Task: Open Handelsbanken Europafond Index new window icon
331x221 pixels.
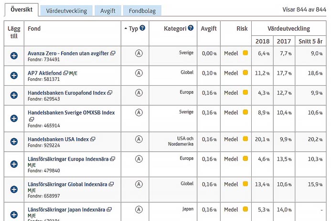Action: pos(110,92)
